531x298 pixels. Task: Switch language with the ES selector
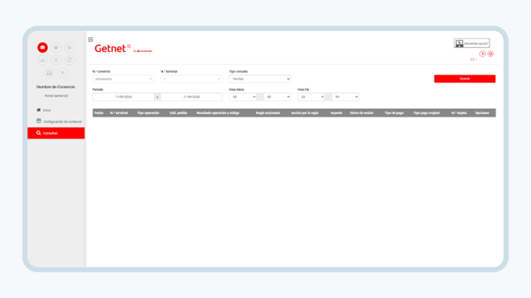click(x=474, y=59)
